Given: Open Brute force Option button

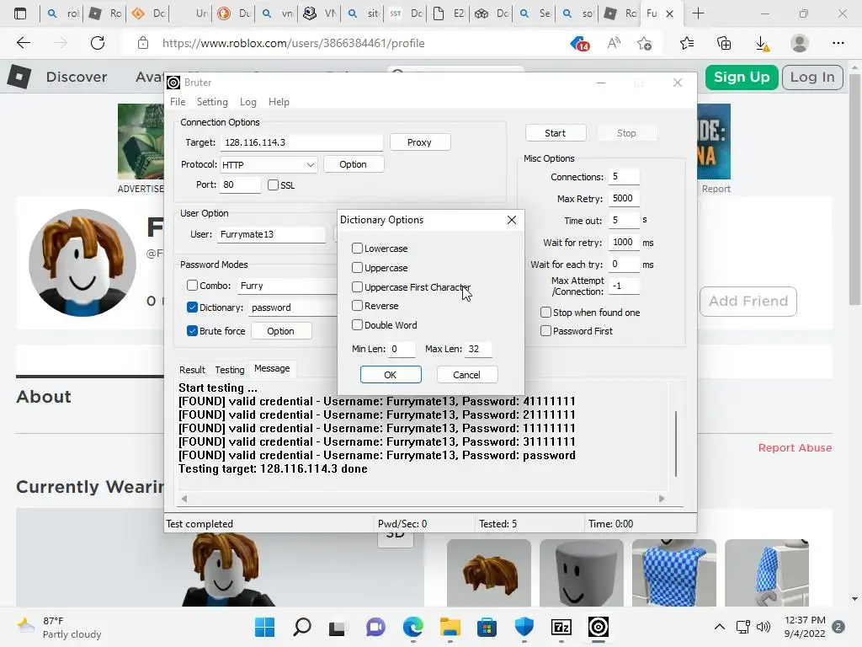Looking at the screenshot, I should [x=281, y=330].
